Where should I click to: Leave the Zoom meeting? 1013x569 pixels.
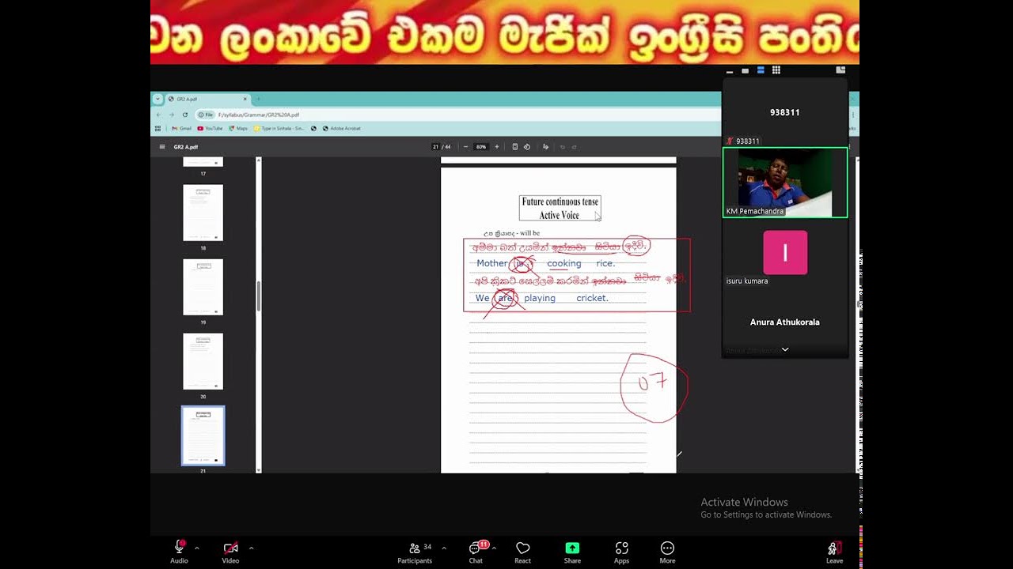coord(834,552)
